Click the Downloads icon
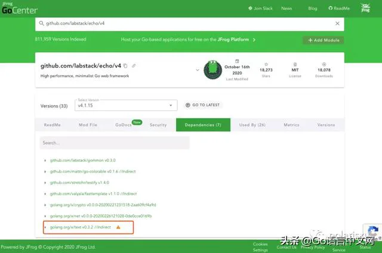This screenshot has height=253, width=382. 324,64
